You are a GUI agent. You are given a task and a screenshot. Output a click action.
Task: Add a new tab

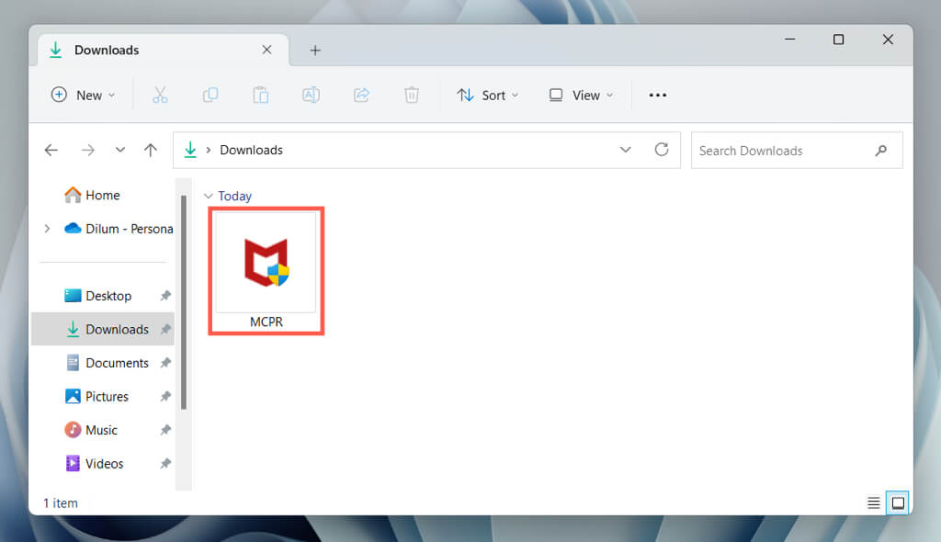(x=315, y=51)
